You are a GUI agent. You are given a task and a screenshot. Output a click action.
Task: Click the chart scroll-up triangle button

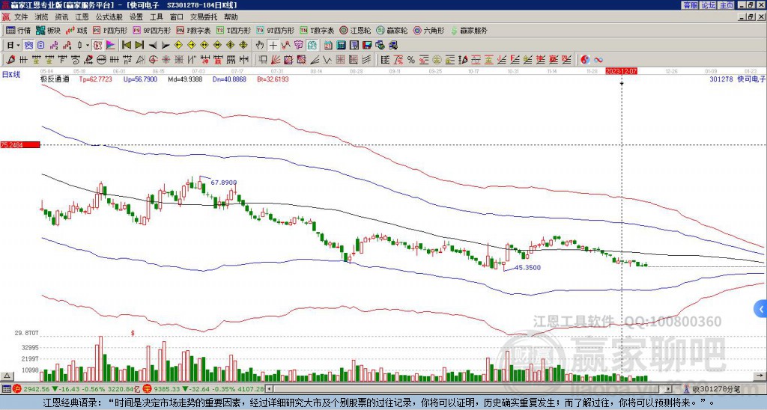pos(6,376)
